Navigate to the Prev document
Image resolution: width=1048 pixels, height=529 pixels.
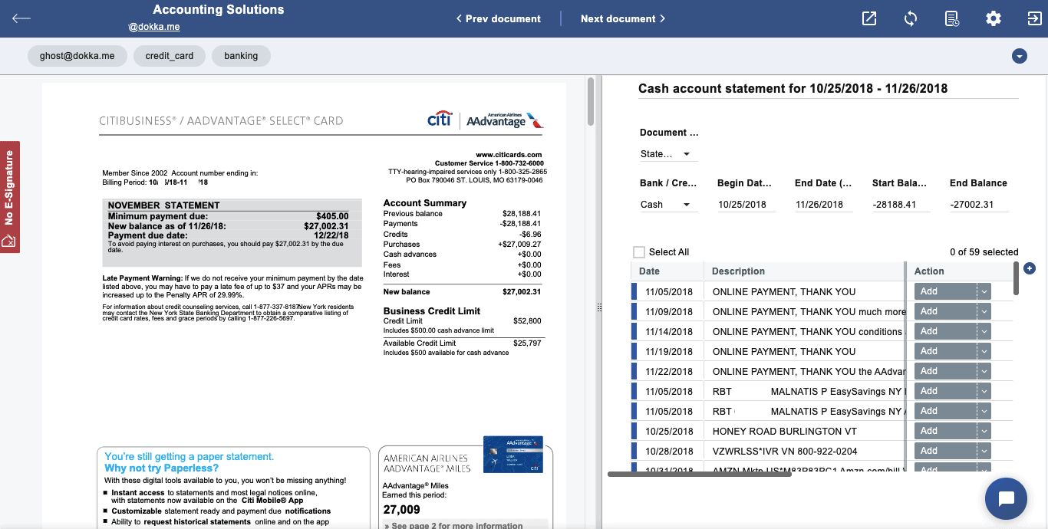tap(497, 18)
